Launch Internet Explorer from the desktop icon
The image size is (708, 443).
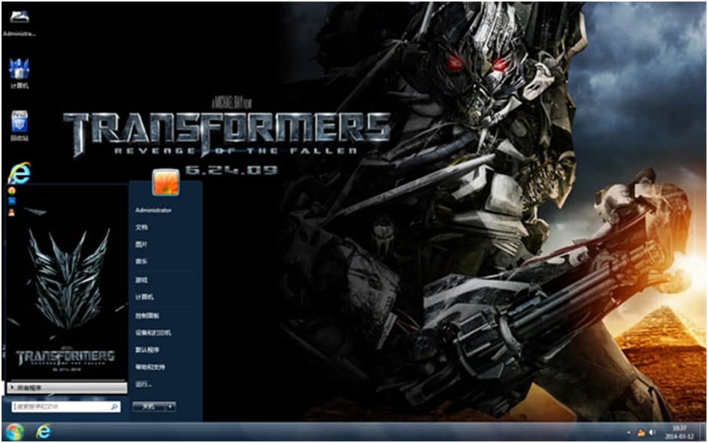click(x=20, y=173)
